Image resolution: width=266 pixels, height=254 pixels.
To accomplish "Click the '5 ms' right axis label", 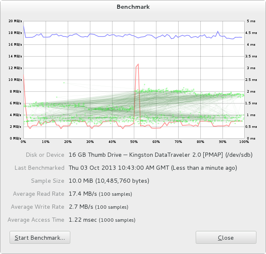I will coord(251,21).
